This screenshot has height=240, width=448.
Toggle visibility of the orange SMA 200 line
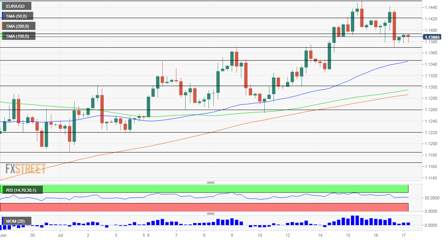(x=19, y=26)
